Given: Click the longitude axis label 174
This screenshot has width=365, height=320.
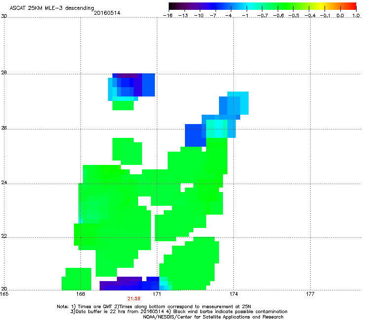Looking at the screenshot, I should pyautogui.click(x=233, y=294).
